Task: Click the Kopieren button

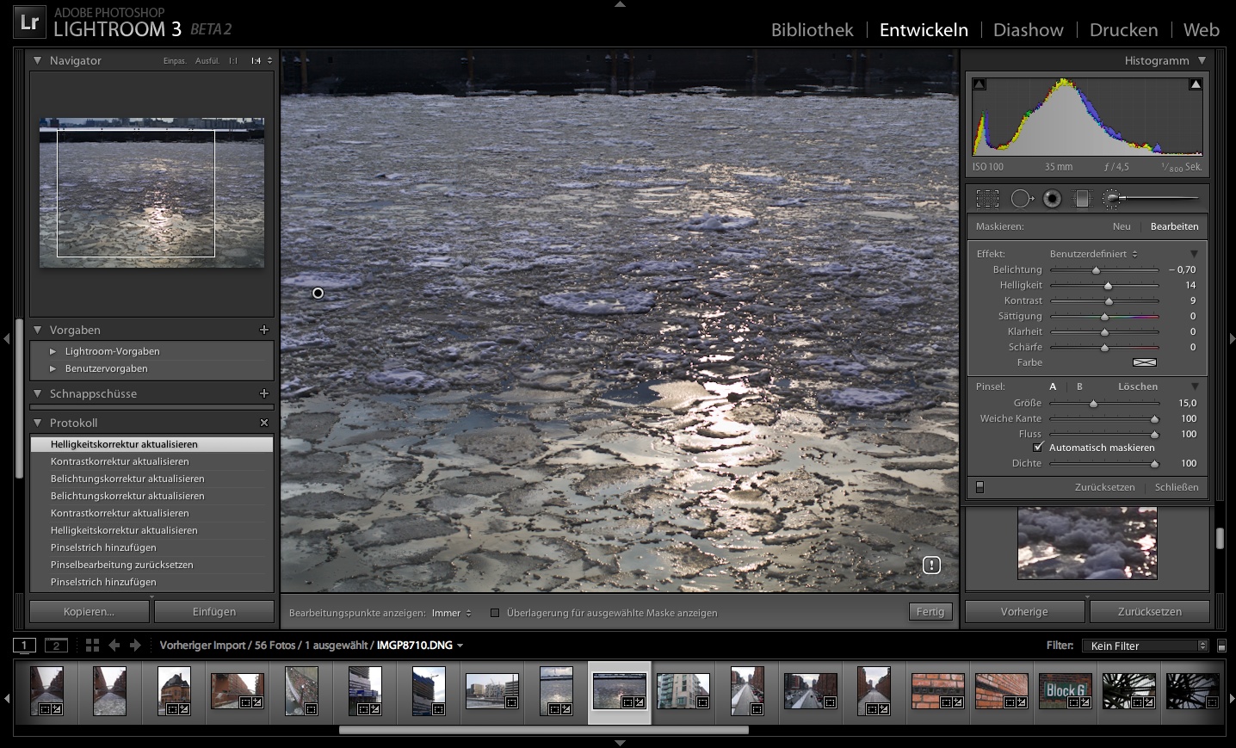Action: tap(88, 611)
